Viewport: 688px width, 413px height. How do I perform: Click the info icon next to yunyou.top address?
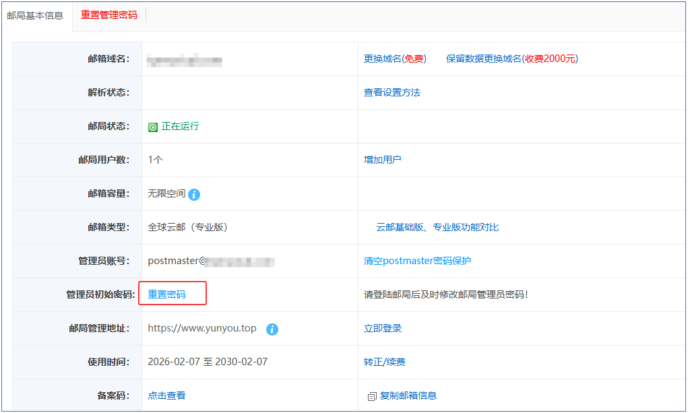(x=272, y=329)
